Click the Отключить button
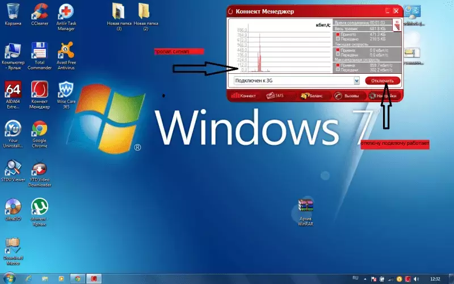454x284 pixels. (x=382, y=81)
